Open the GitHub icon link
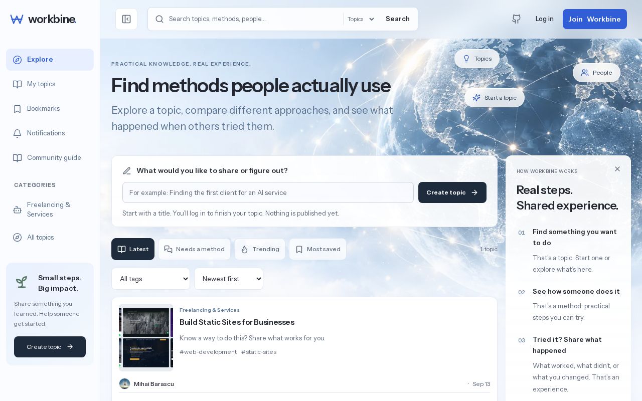 (516, 19)
